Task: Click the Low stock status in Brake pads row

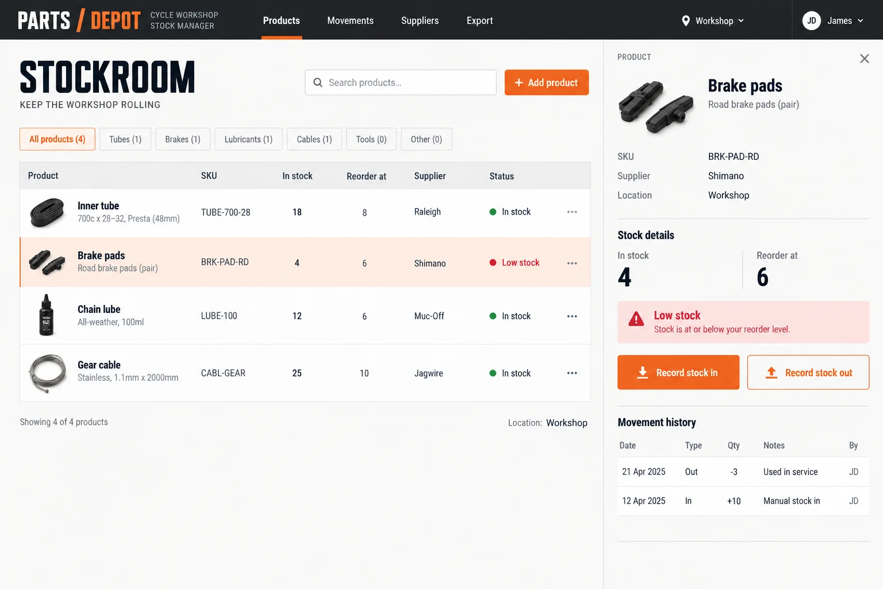Action: (x=515, y=263)
